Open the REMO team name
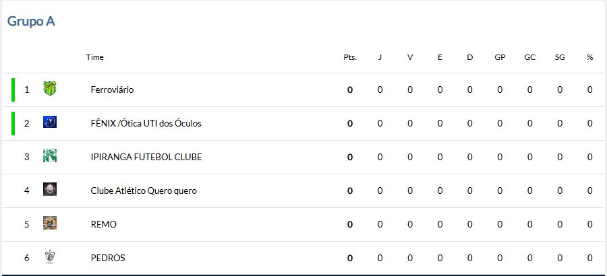This screenshot has height=276, width=607. [x=103, y=224]
